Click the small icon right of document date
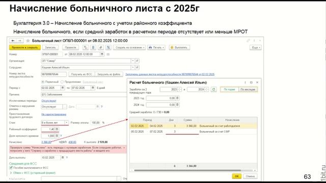This screenshot has width=326, height=183. click(x=108, y=54)
